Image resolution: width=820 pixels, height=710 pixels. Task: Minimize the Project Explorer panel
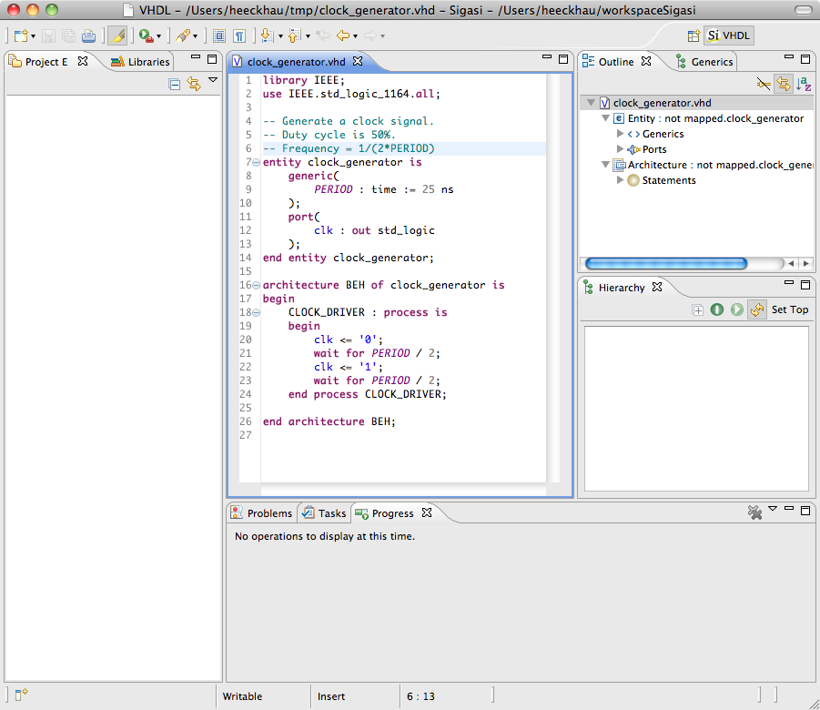click(x=196, y=57)
